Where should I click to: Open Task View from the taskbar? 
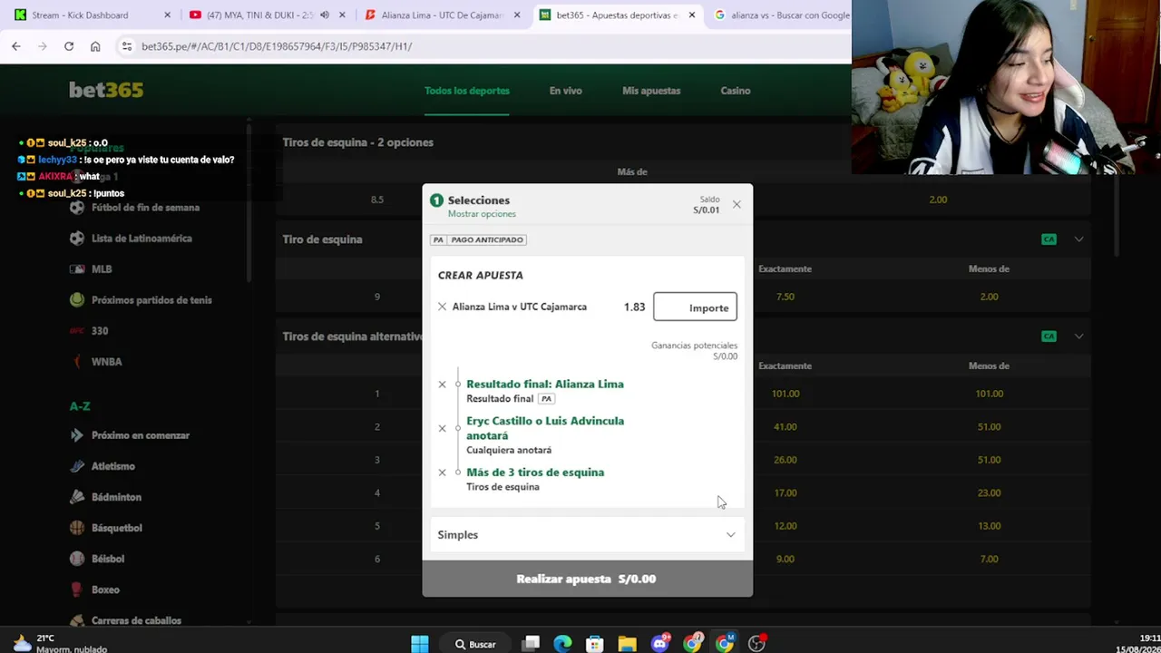[x=532, y=644]
